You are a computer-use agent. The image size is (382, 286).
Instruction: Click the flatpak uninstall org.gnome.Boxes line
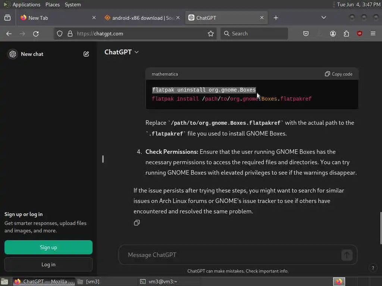(x=204, y=90)
